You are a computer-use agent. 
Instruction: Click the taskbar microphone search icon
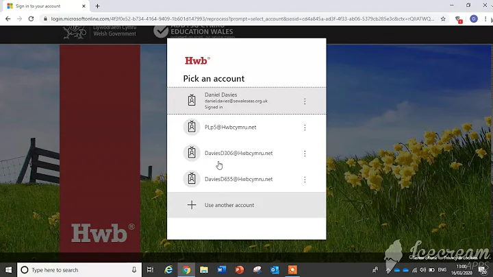click(x=134, y=269)
